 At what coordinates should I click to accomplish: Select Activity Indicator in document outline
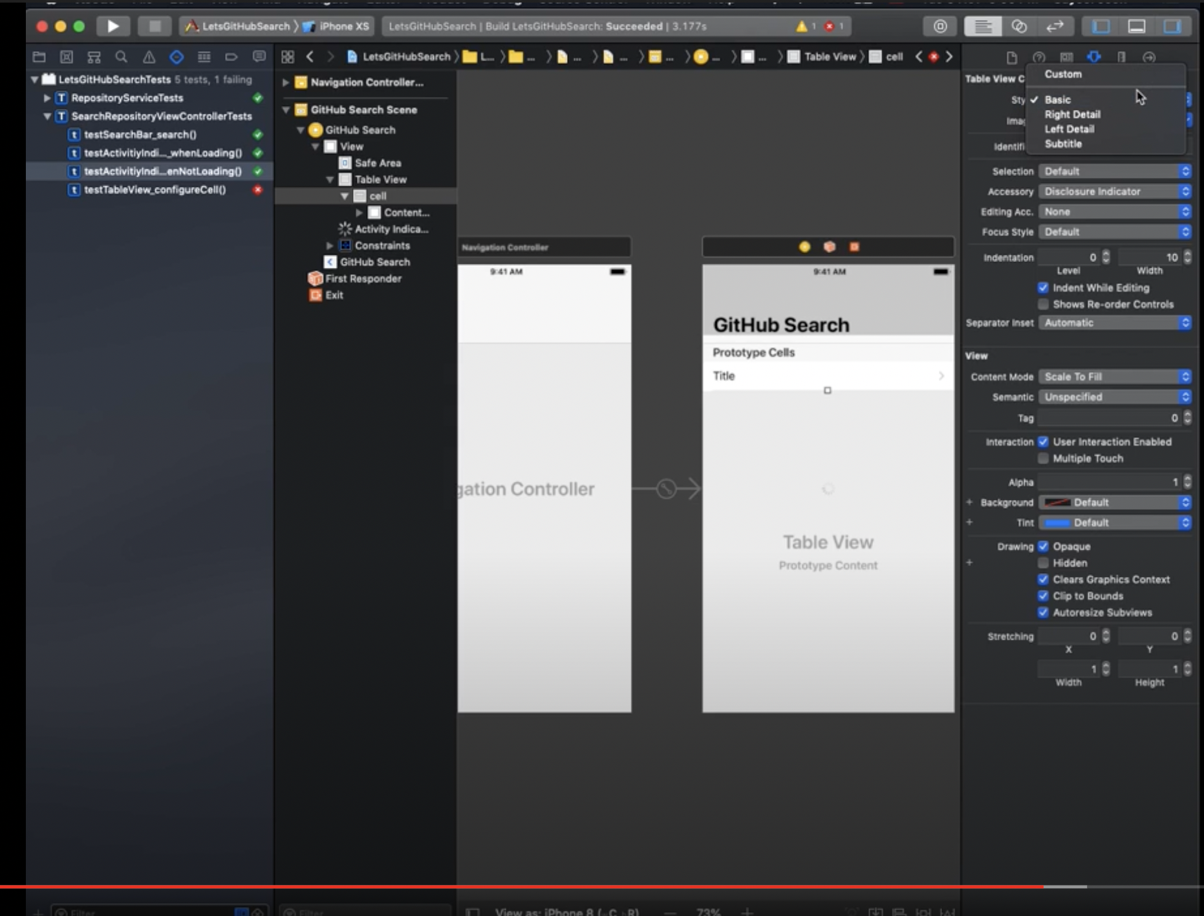(391, 229)
